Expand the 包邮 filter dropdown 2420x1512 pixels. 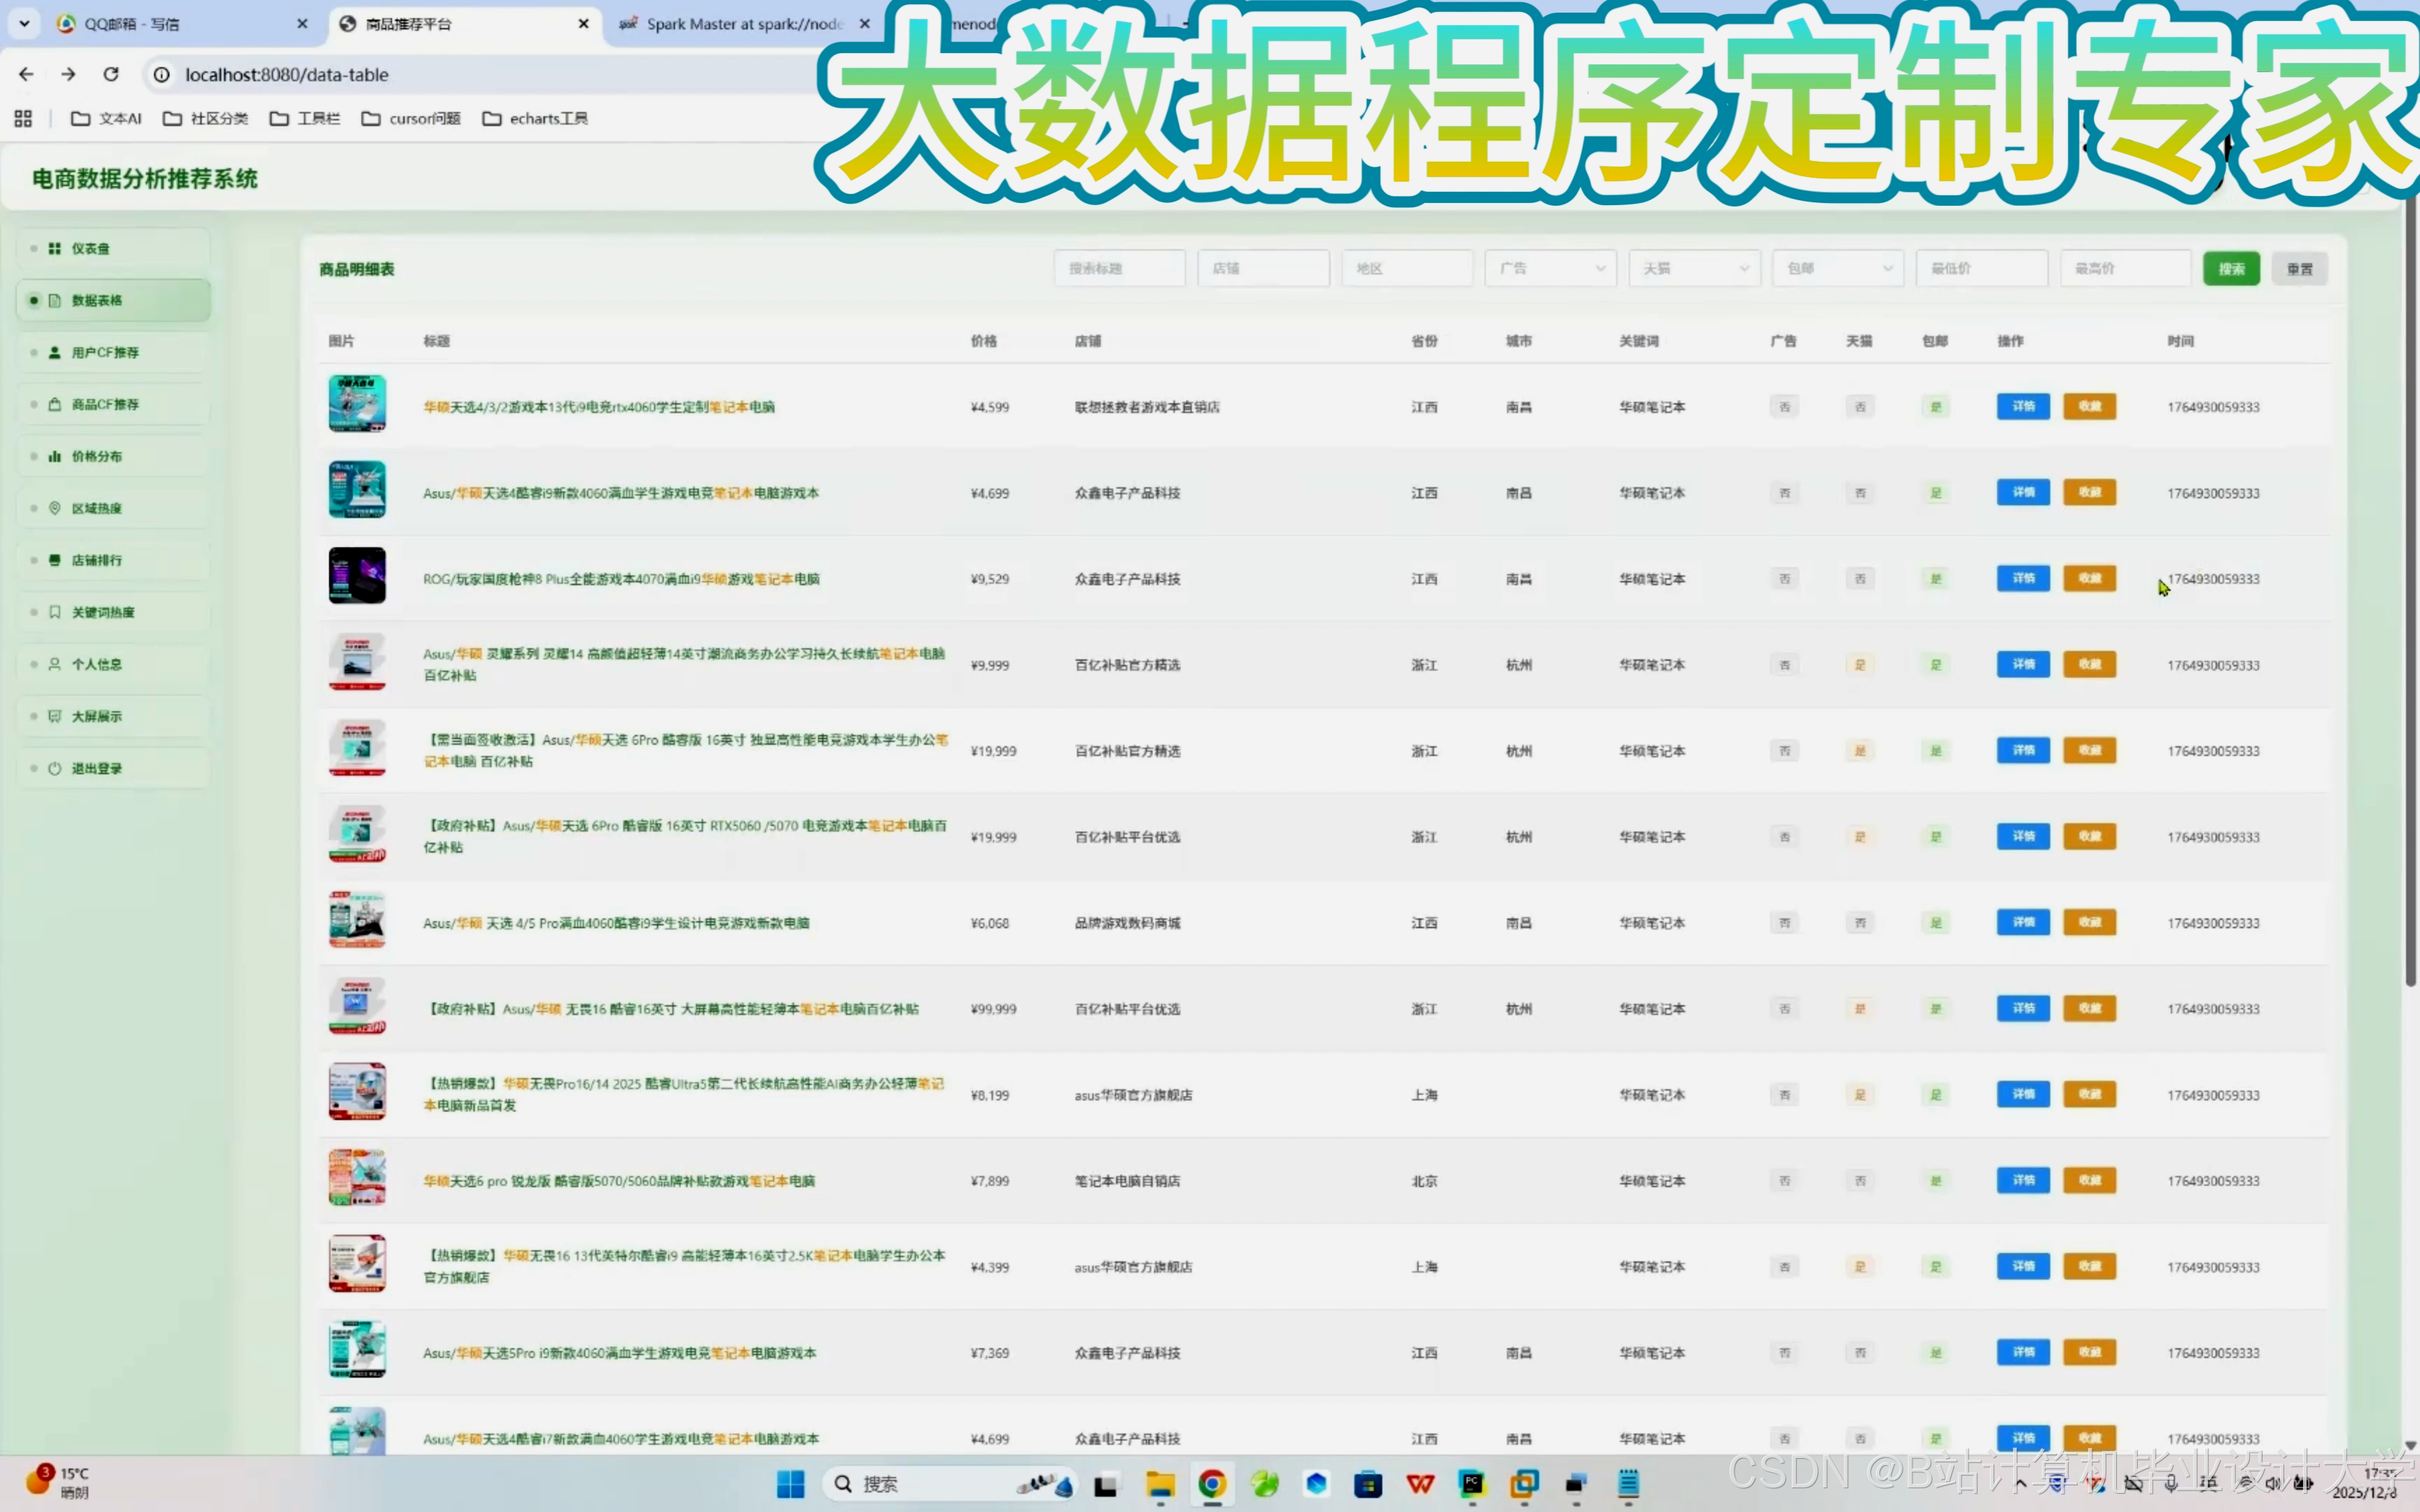click(1838, 268)
